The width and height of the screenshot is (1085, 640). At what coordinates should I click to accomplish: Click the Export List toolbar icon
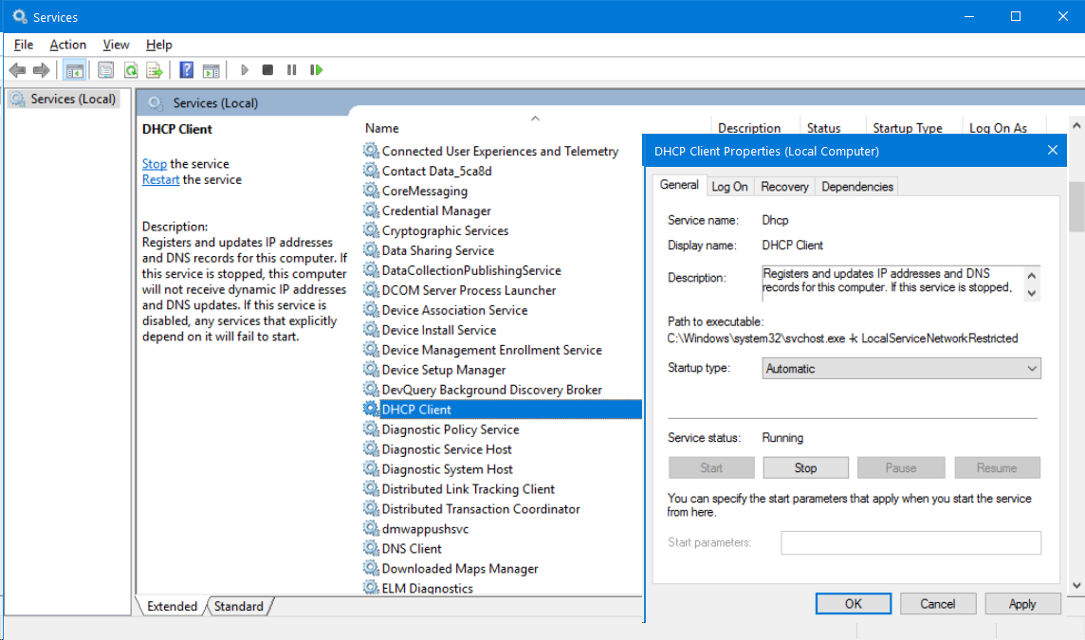155,70
